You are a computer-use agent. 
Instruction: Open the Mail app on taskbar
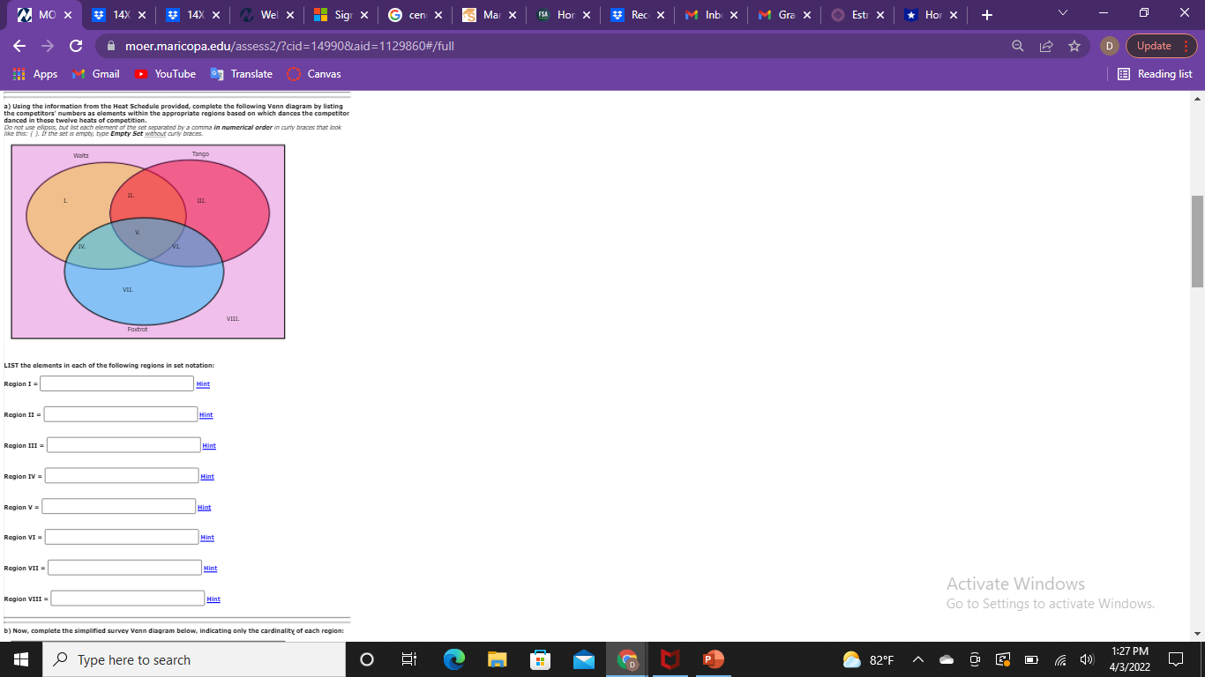(584, 659)
